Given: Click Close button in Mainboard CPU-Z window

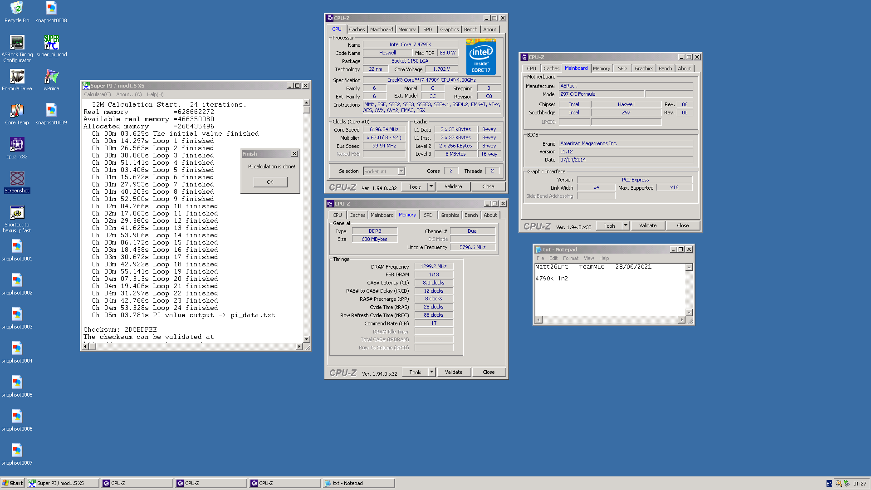Looking at the screenshot, I should tap(683, 225).
